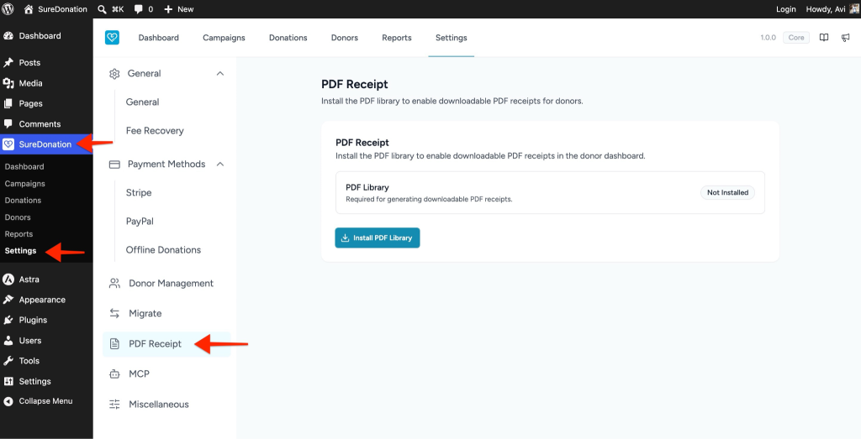Click the Login link in admin bar
861x439 pixels.
tap(786, 8)
